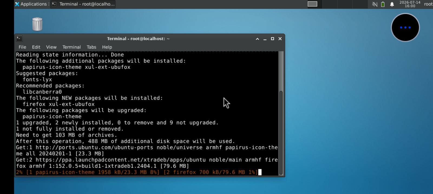Click the '1 not fully installed or removed' line
This screenshot has height=194, width=433.
[x=70, y=129]
